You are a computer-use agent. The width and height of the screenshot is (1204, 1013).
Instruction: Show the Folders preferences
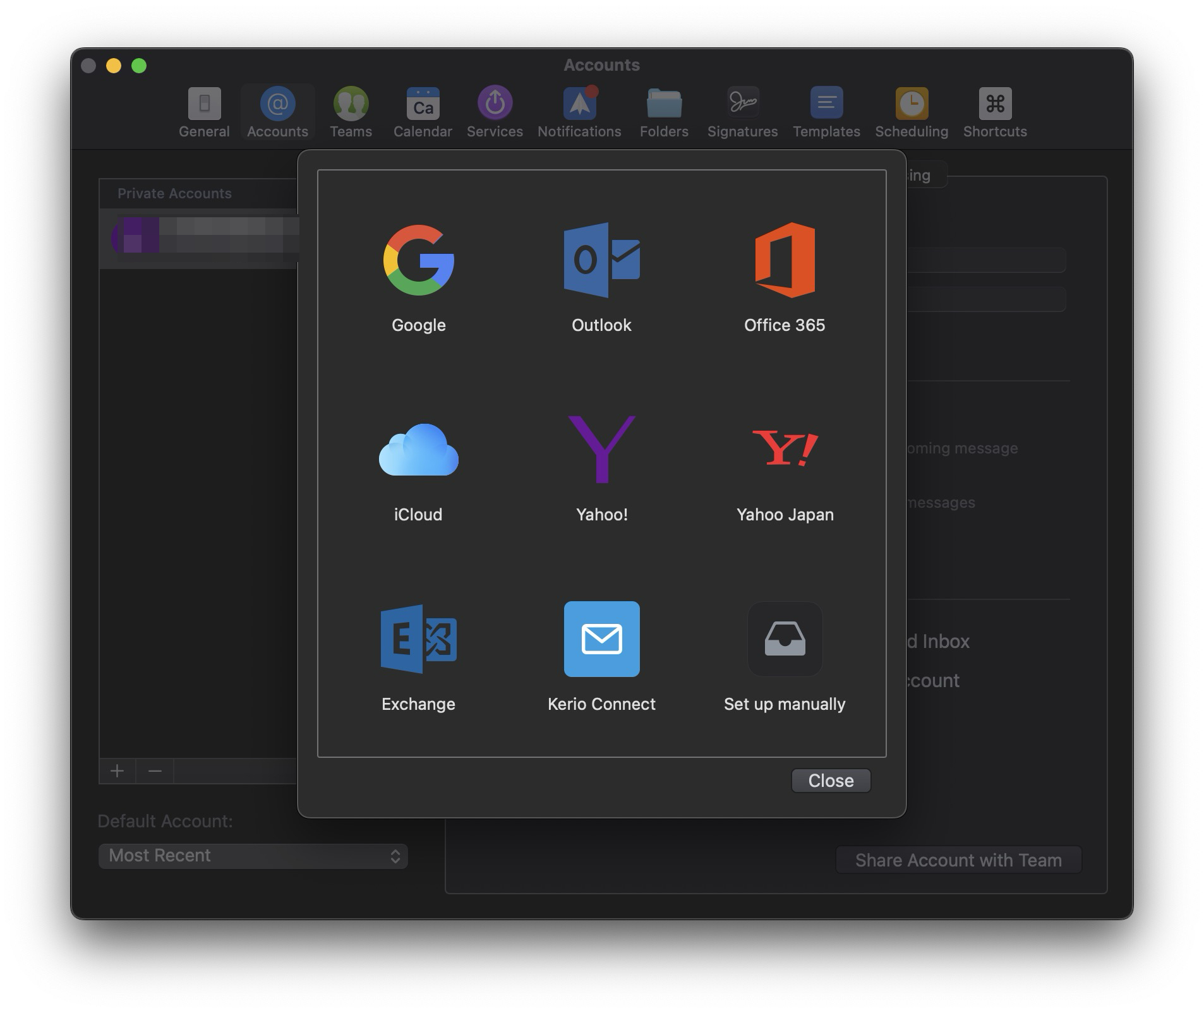coord(664,112)
